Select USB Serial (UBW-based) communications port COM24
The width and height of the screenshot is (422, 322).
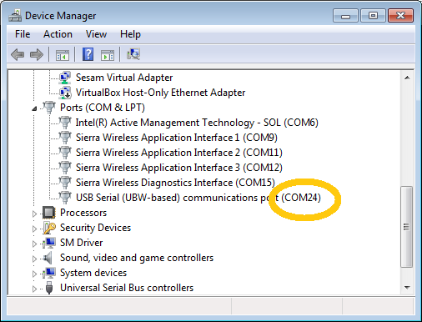(198, 198)
